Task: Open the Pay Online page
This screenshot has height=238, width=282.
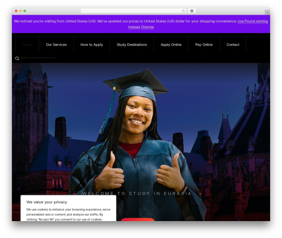Action: pyautogui.click(x=204, y=44)
